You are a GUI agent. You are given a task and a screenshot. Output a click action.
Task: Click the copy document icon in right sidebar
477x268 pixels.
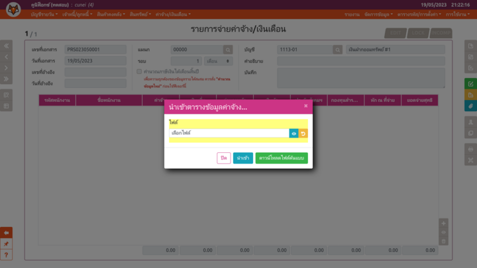click(470, 133)
